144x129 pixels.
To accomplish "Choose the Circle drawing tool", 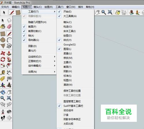I will 3,40.
